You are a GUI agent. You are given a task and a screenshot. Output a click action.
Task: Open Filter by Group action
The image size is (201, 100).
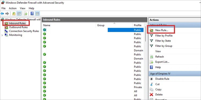164,46
